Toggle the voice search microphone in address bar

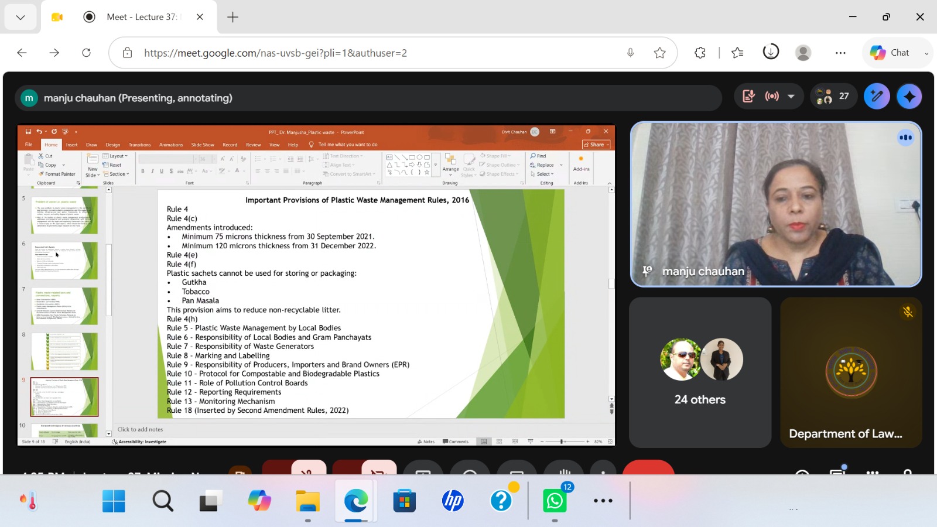[x=630, y=53]
